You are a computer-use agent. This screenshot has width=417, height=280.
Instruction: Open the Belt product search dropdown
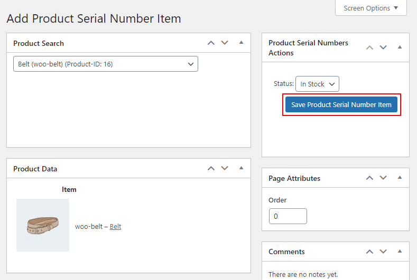pos(106,64)
